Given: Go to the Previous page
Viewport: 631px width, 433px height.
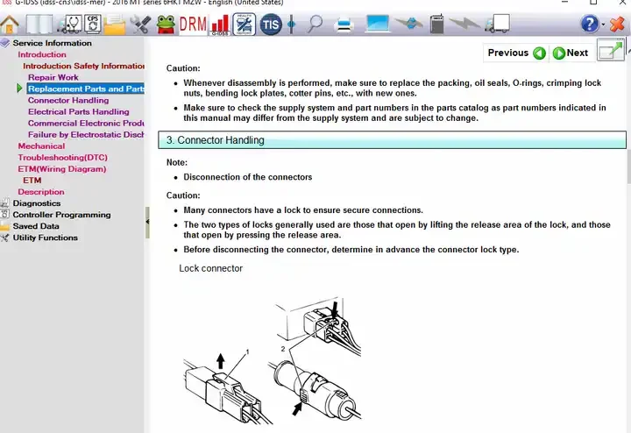Looking at the screenshot, I should tap(516, 53).
